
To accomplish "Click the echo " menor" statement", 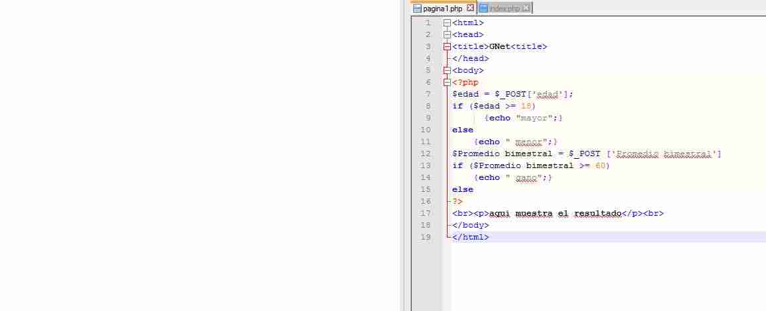I will coord(515,142).
